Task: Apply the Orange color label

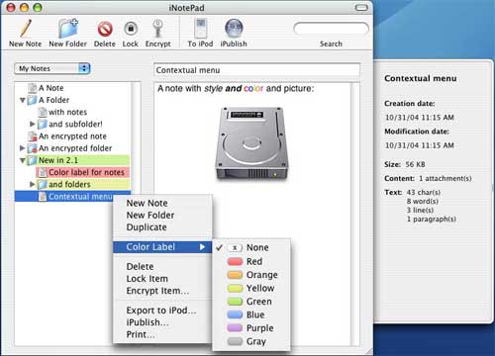Action: (251, 275)
